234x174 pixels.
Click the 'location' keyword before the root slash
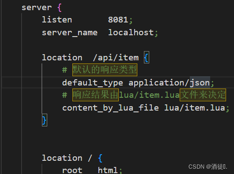pos(62,158)
